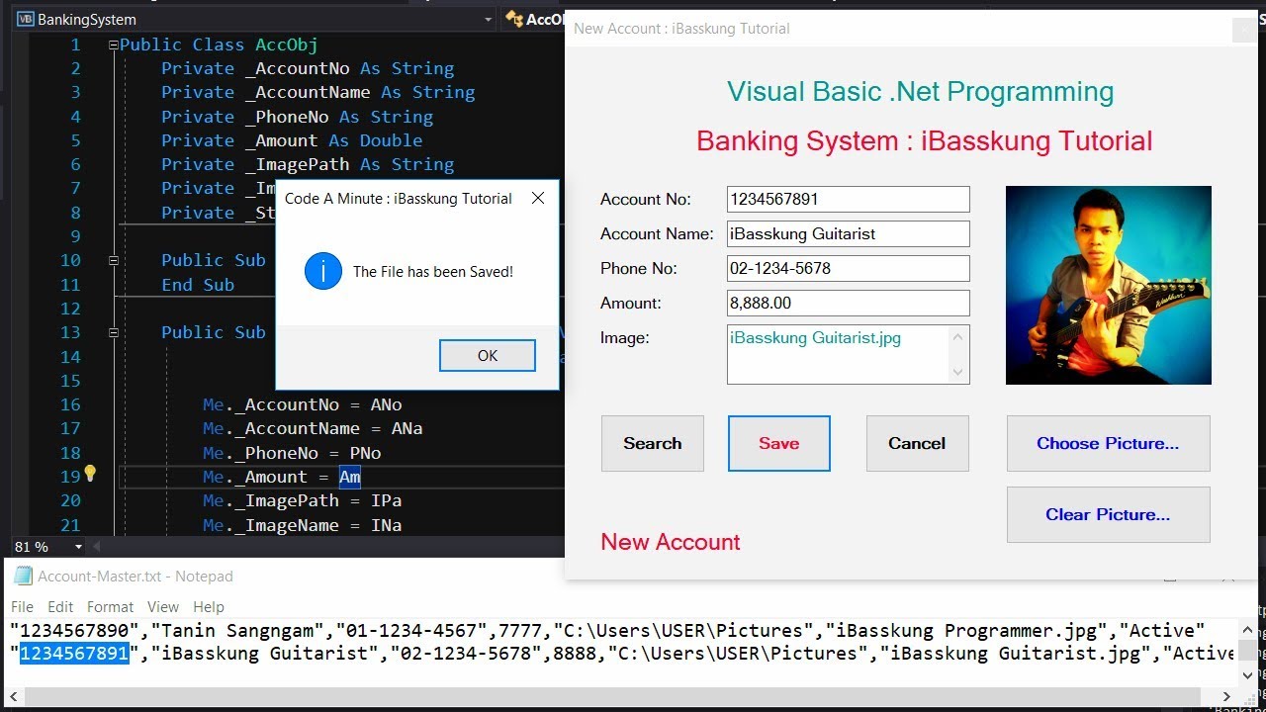
Task: Open Notepad Format menu
Action: pyautogui.click(x=110, y=606)
